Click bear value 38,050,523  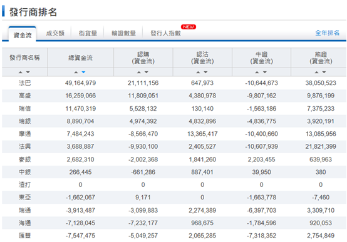321,83
